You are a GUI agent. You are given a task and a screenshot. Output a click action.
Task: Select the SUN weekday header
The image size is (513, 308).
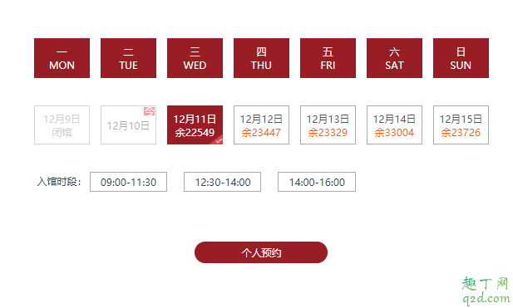coord(461,58)
